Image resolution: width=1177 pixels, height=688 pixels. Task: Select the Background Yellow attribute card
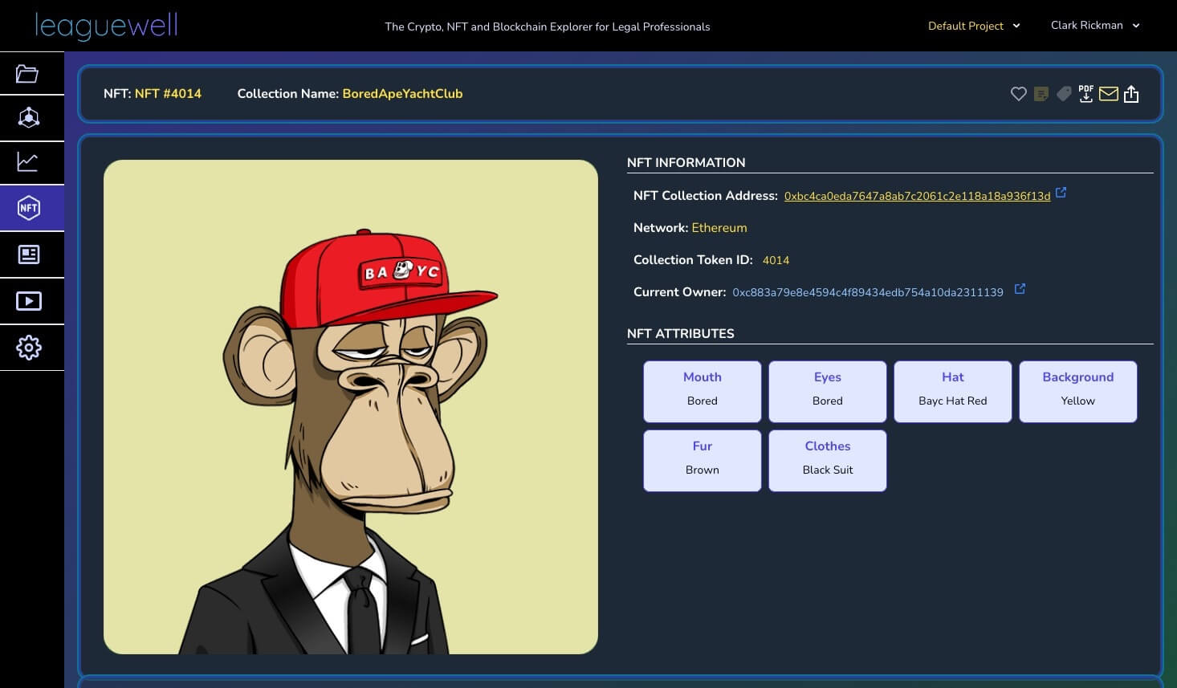[x=1078, y=392]
